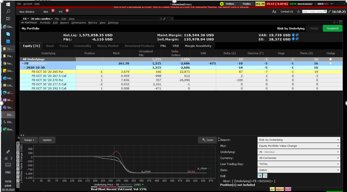Open the Plot dropdown
The height and width of the screenshot is (192, 347).
tap(298, 146)
